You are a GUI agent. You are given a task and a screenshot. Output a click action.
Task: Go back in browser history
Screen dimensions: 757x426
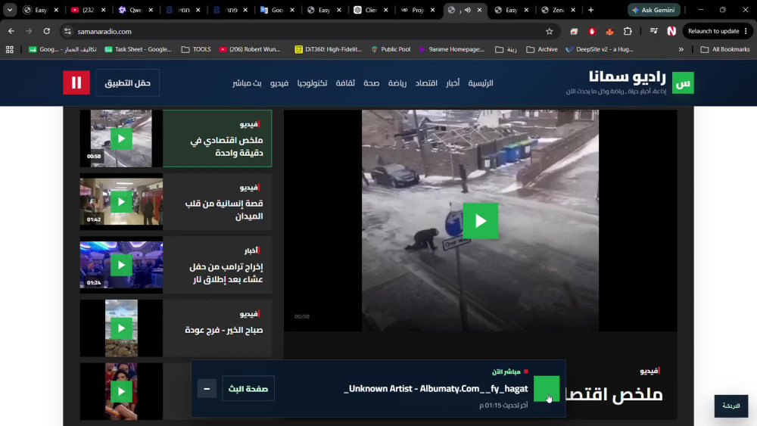coord(11,31)
